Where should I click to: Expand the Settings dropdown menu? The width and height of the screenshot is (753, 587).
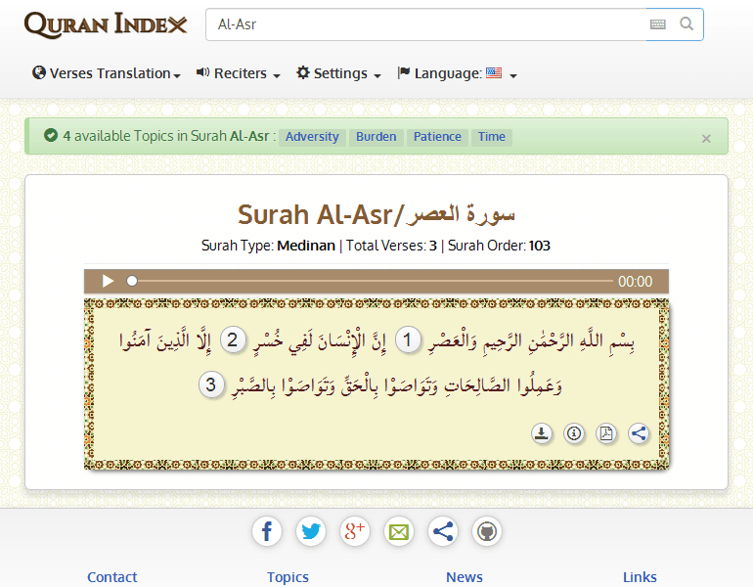pyautogui.click(x=338, y=73)
